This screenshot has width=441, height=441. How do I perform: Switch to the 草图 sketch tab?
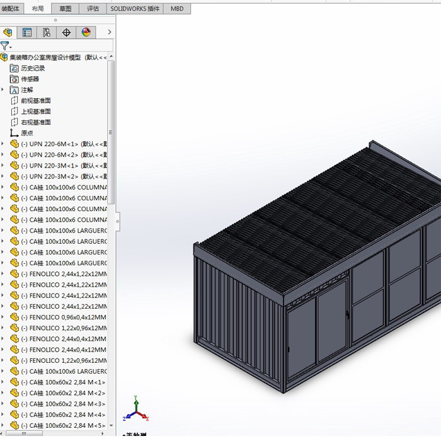pyautogui.click(x=66, y=9)
